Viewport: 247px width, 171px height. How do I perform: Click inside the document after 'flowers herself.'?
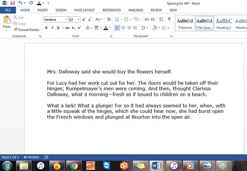click(x=173, y=72)
